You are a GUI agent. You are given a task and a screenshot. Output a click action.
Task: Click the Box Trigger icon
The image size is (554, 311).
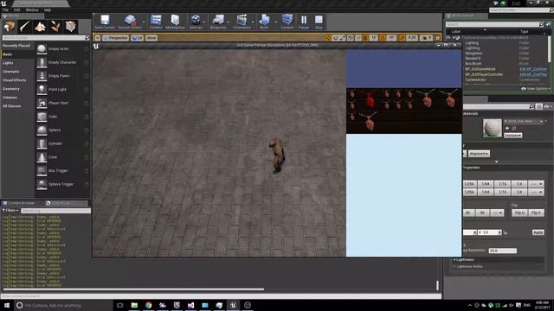pos(42,171)
